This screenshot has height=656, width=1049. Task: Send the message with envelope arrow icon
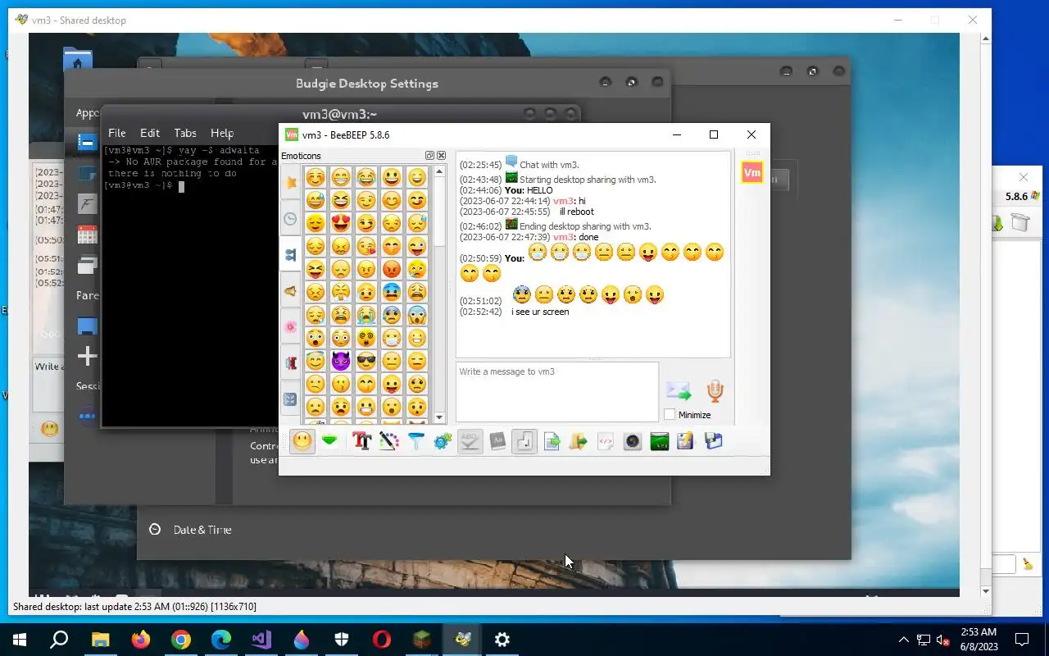678,391
